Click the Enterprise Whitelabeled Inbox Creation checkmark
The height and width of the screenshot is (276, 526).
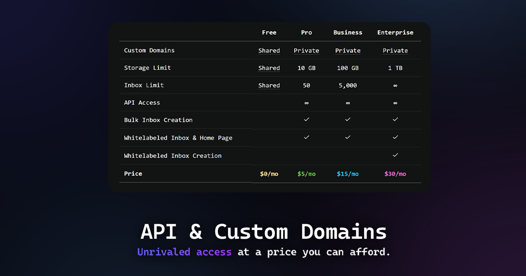(395, 155)
